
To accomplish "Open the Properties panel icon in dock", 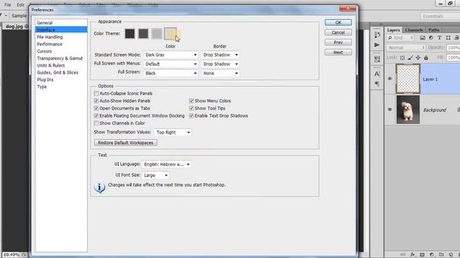I will coord(377,59).
